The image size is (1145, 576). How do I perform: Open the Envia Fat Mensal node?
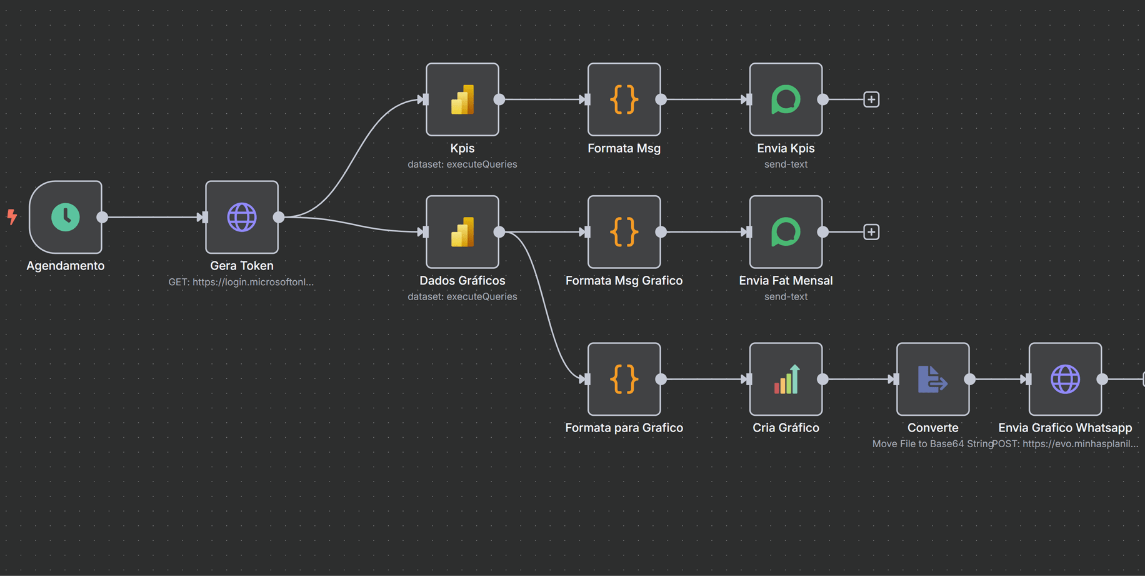click(x=786, y=232)
